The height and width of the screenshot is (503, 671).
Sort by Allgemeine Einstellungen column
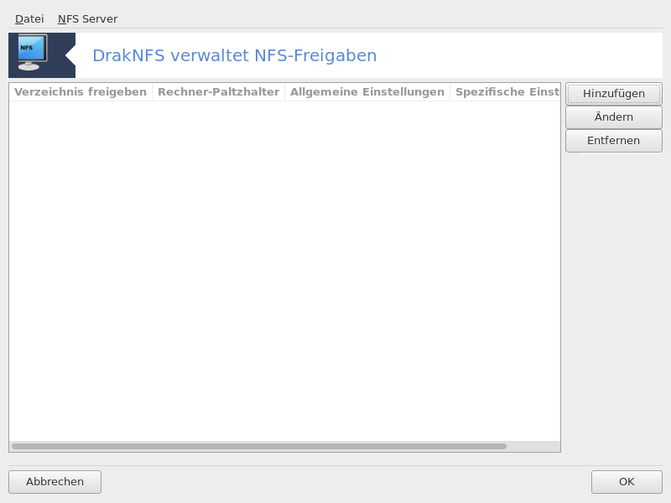[367, 92]
